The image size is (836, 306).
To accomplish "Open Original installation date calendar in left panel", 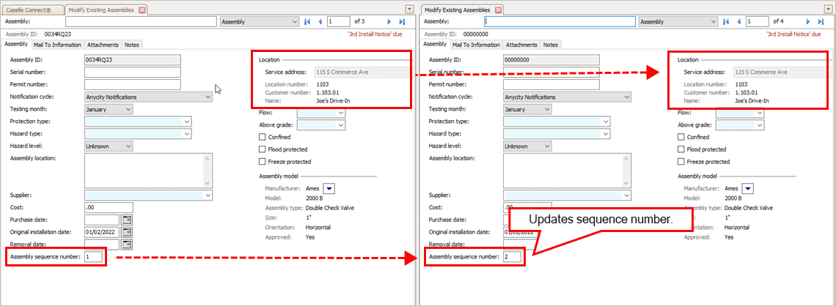I will coord(126,232).
